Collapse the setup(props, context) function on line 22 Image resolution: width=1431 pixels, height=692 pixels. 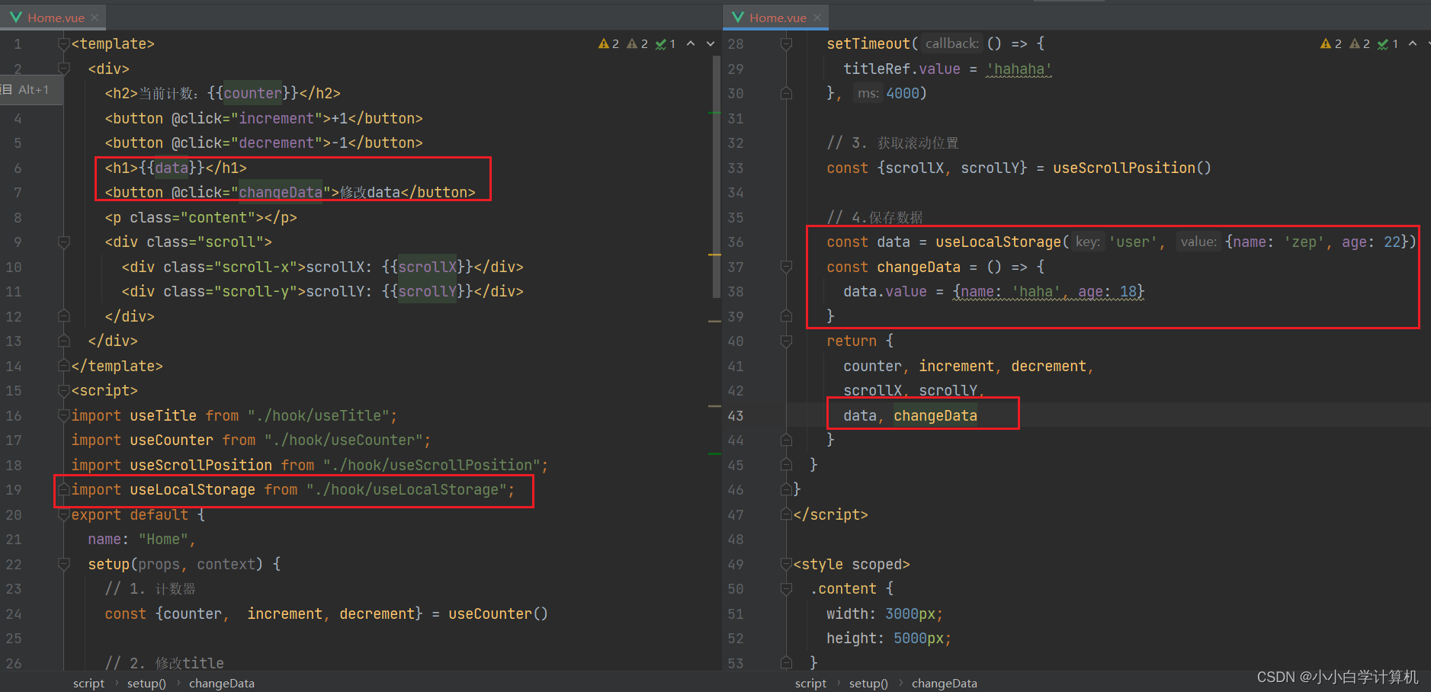[x=64, y=564]
